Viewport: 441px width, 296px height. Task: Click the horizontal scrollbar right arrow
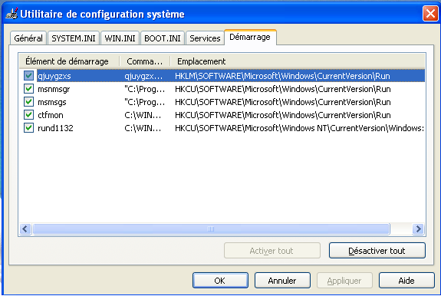tap(418, 229)
